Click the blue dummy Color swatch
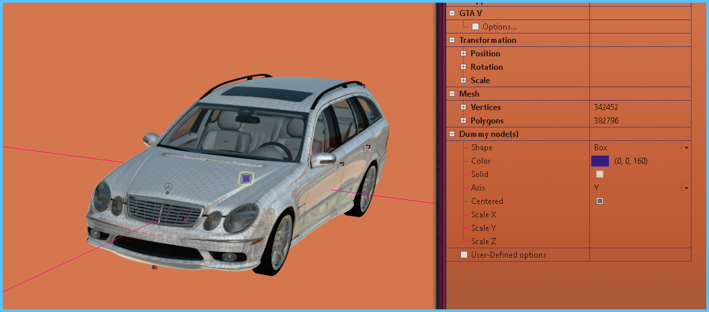The width and height of the screenshot is (709, 312). (599, 161)
